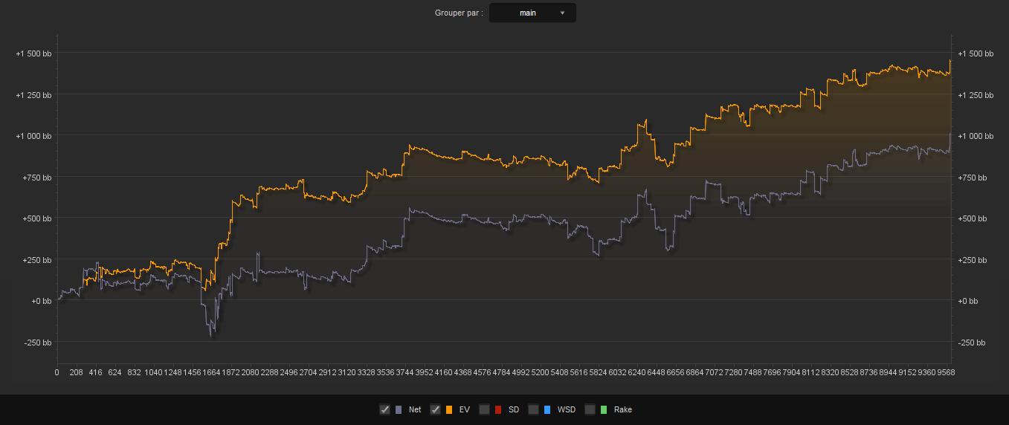Viewport: 1009px width, 425px height.
Task: Click the x-axis '5824' hand label
Action: coord(598,372)
